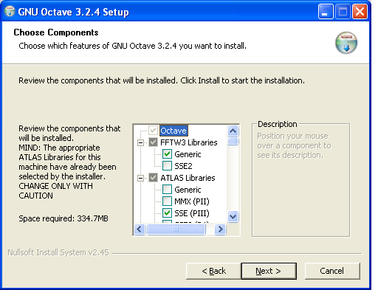Toggle the FFTW3 Libraries group checkbox

(153, 142)
